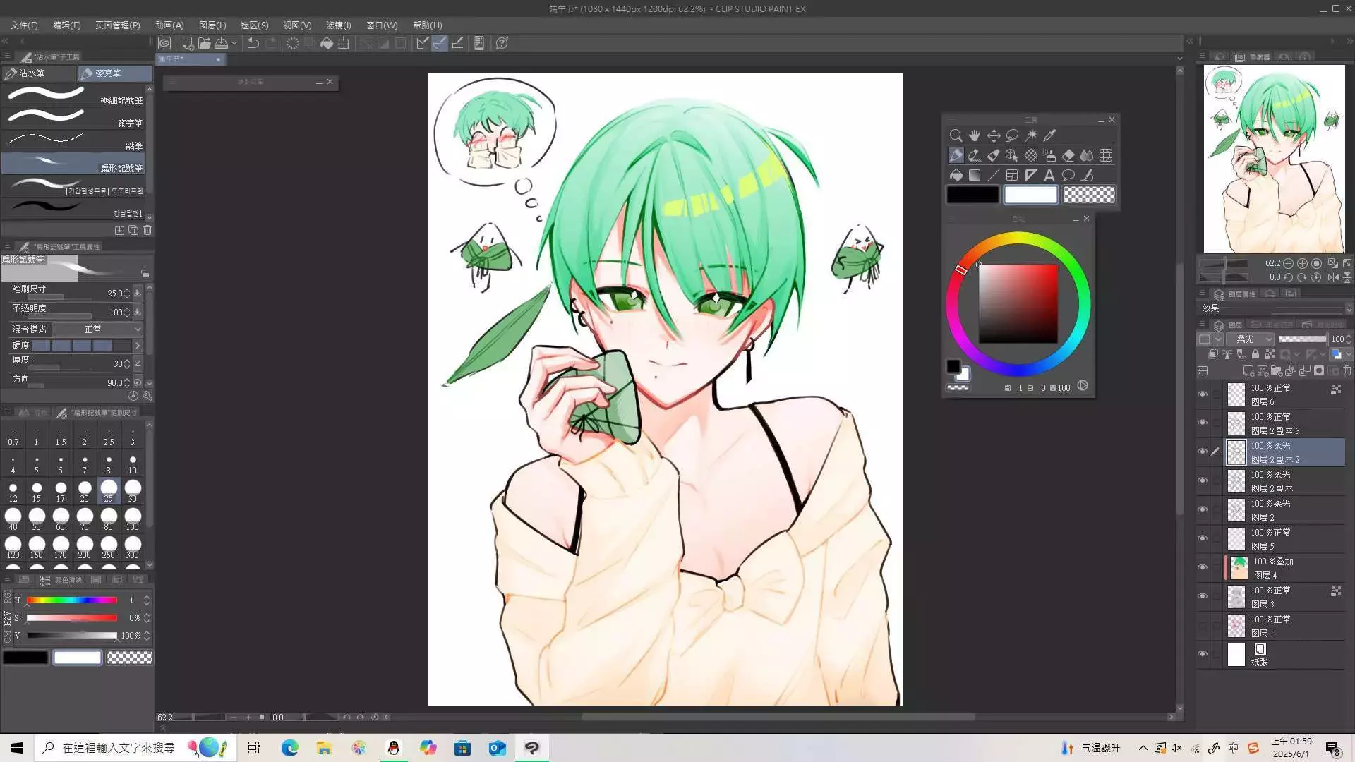Select the Eraser tool

click(x=1068, y=155)
